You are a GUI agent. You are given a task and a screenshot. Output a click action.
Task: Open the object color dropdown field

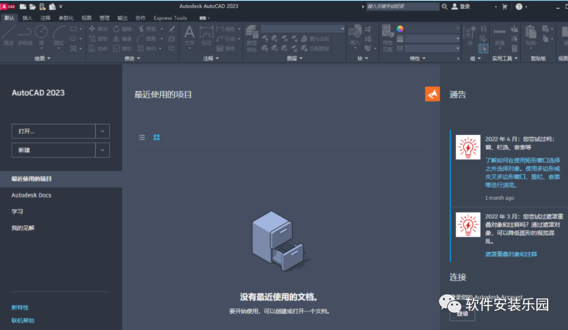pyautogui.click(x=432, y=29)
